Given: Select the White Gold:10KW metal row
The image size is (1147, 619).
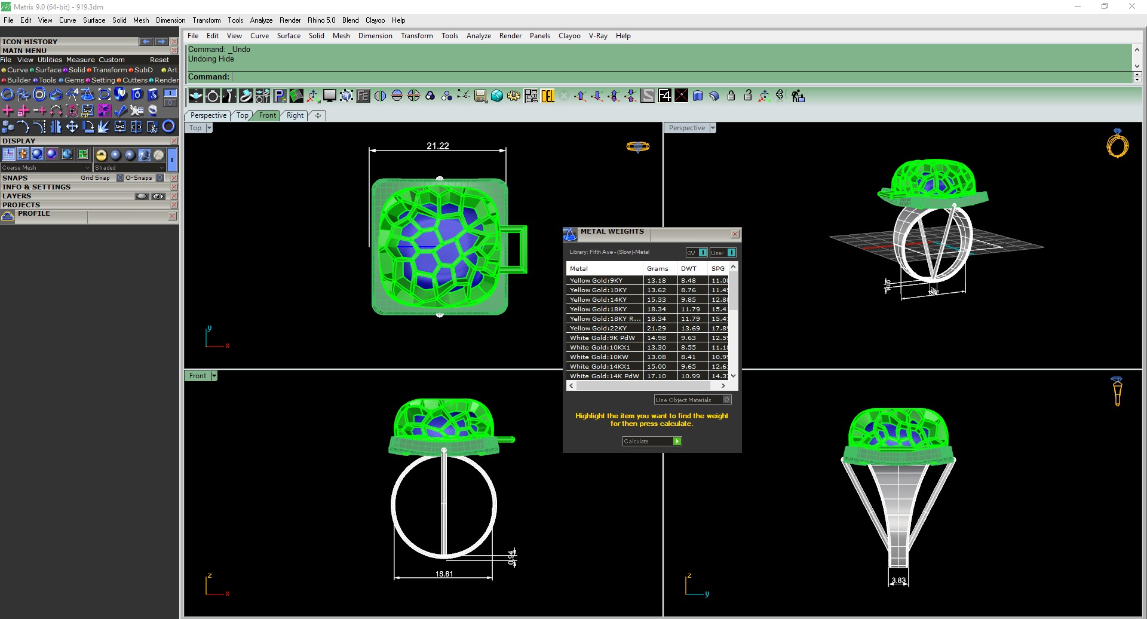Looking at the screenshot, I should 648,357.
